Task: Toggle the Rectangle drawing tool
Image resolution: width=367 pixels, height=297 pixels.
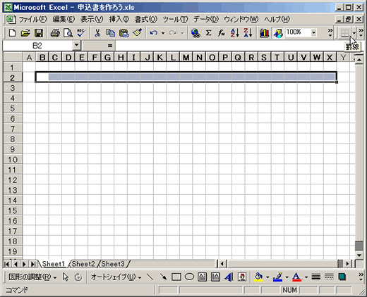Action: [x=176, y=277]
